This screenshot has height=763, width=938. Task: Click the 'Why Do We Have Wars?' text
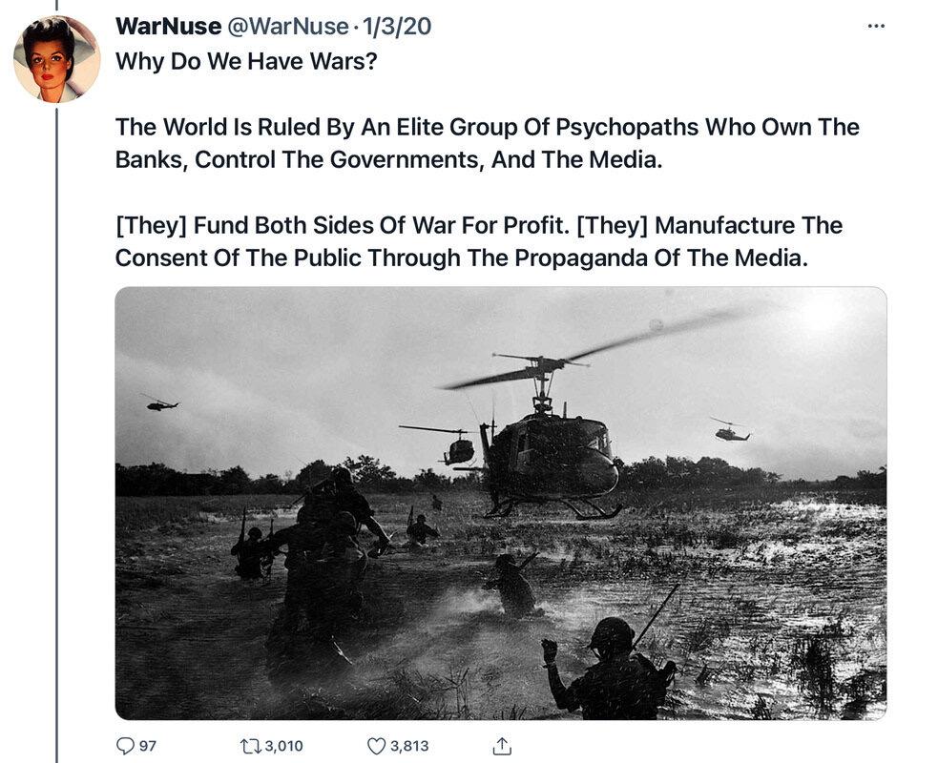click(246, 61)
